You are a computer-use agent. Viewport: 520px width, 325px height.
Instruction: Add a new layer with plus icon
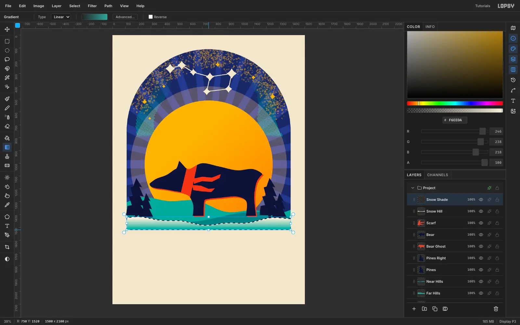414,309
